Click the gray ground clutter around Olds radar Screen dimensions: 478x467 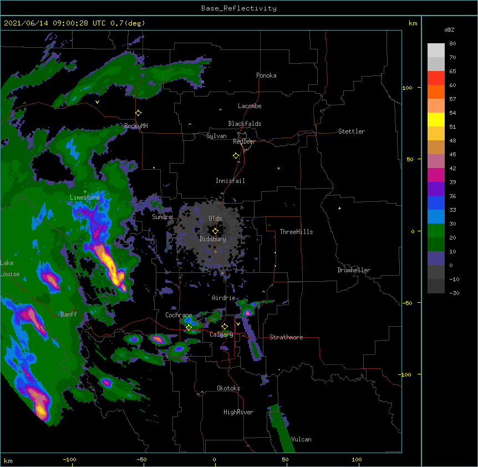[x=213, y=235]
